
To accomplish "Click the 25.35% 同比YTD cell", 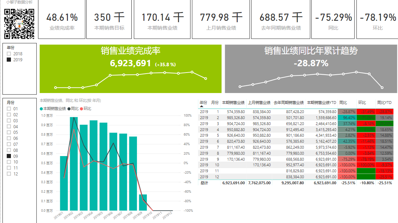I will [385, 124].
